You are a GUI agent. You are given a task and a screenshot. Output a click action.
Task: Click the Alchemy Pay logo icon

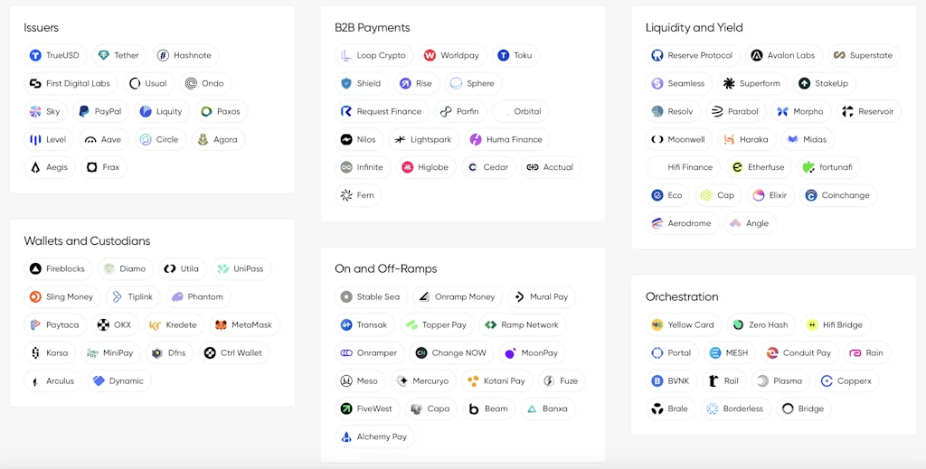point(346,436)
